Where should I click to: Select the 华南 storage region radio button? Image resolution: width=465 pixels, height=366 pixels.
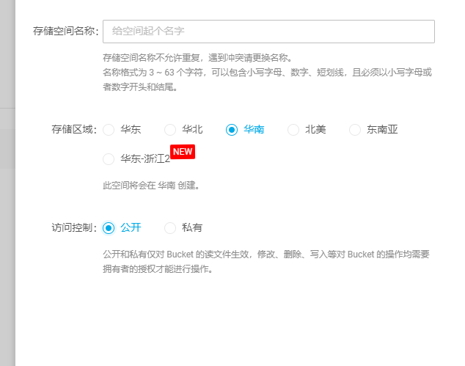232,130
